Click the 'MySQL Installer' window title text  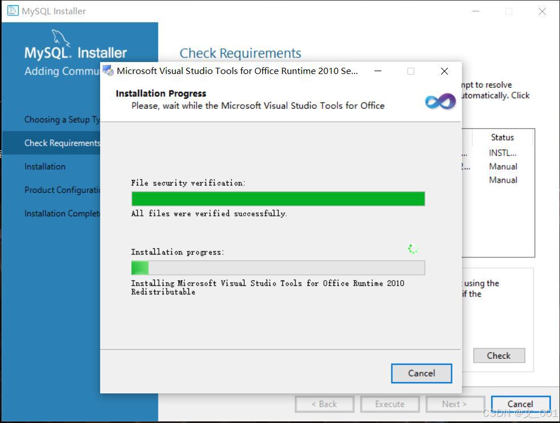(53, 11)
